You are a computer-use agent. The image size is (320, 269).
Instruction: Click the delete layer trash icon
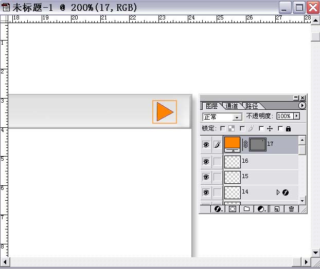[x=291, y=209]
